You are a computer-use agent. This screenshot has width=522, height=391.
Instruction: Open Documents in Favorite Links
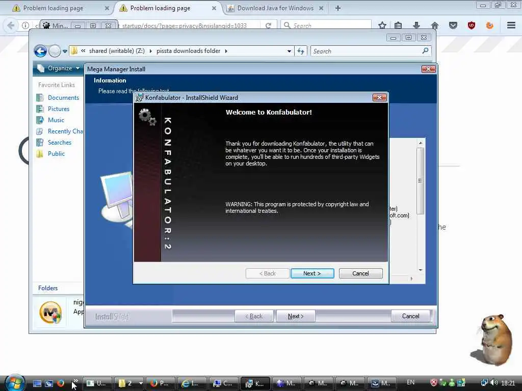pos(63,97)
